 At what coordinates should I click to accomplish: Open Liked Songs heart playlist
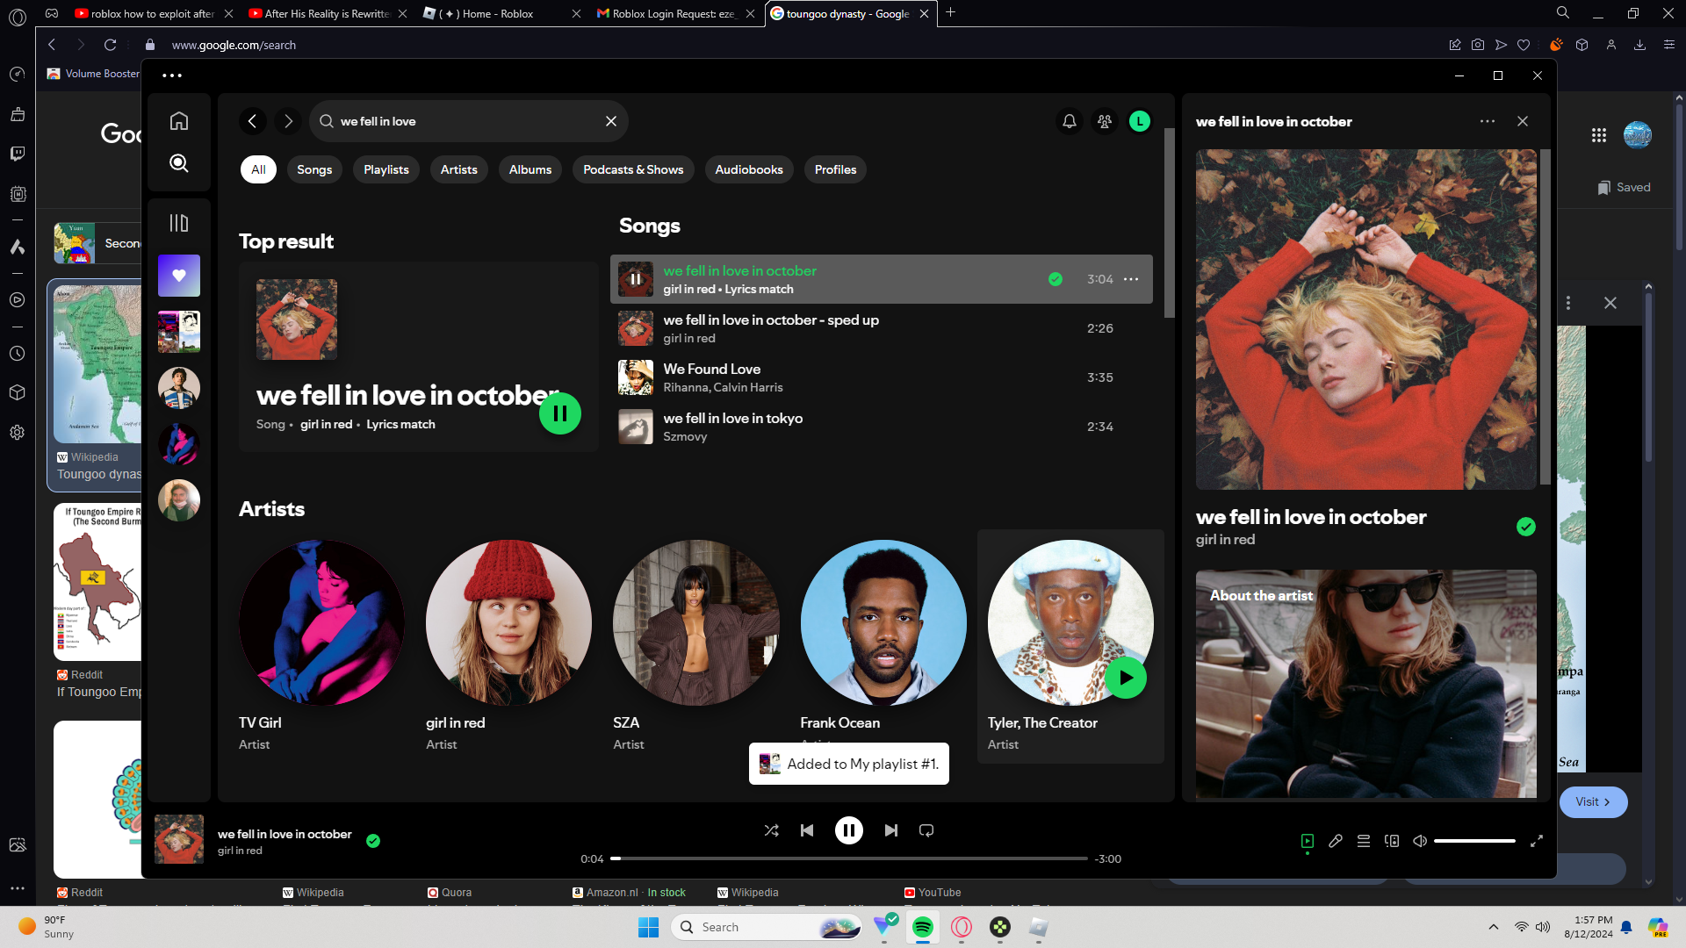[x=179, y=276]
